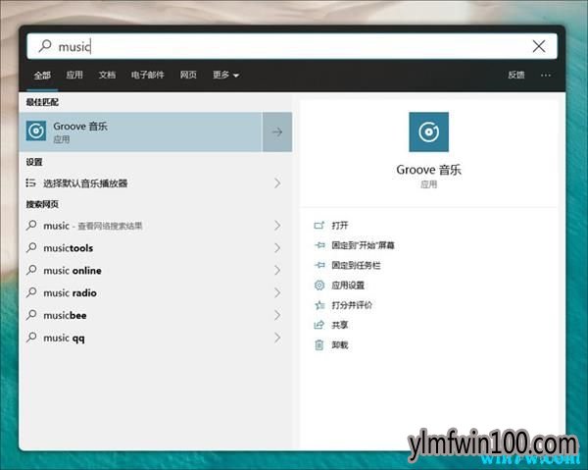Click the search magnifier icon in search box
The width and height of the screenshot is (588, 470).
point(45,46)
